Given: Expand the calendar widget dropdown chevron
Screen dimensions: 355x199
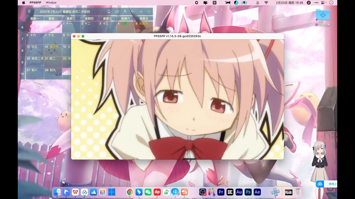Looking at the screenshot, I should tap(149, 12).
